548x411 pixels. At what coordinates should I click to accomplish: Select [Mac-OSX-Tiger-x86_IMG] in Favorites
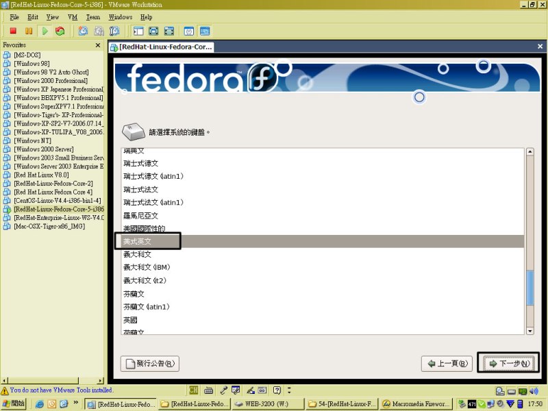coord(49,226)
